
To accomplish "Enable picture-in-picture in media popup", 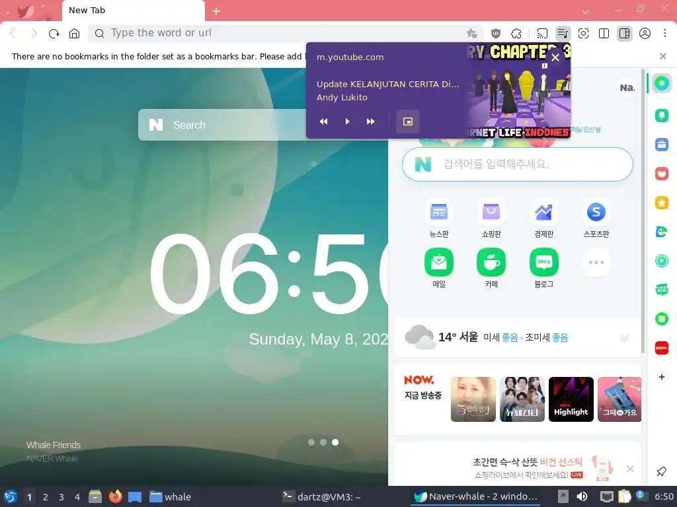I will (407, 121).
